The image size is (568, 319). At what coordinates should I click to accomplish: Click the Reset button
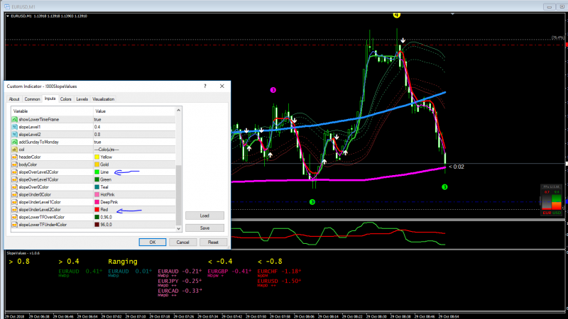click(x=213, y=242)
